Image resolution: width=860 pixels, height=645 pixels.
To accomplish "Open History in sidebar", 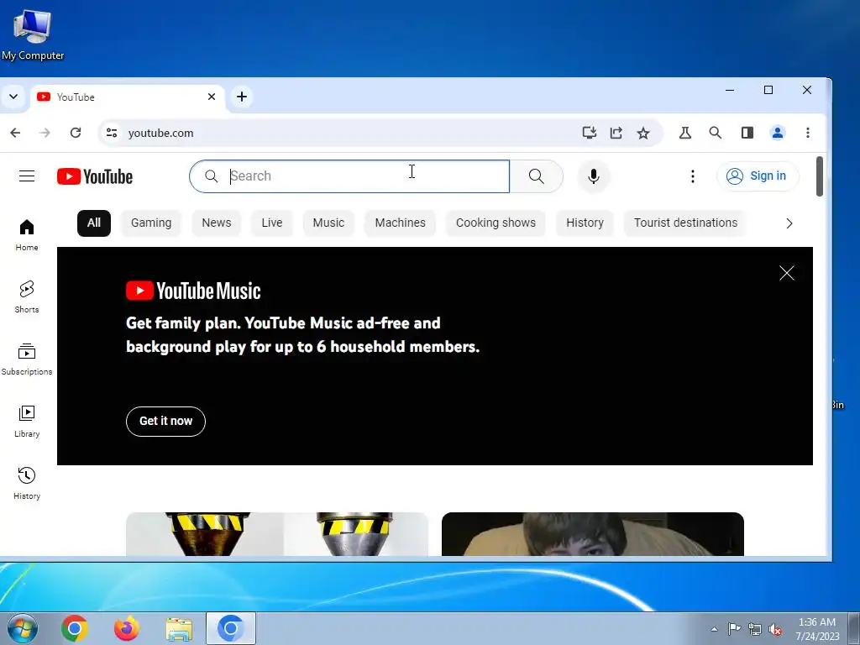I will (x=27, y=483).
